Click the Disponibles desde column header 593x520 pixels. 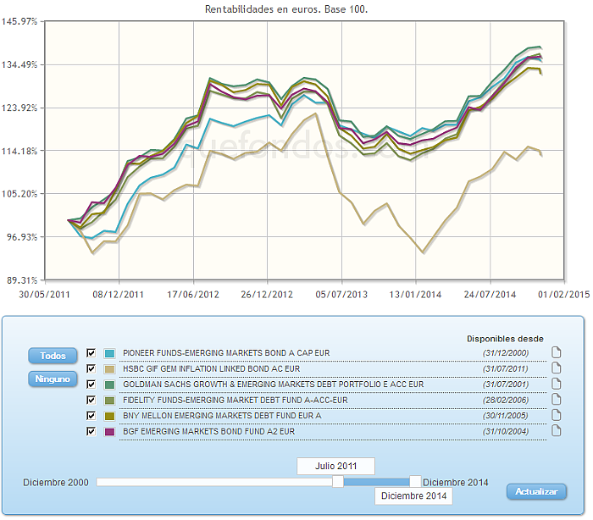click(x=505, y=339)
